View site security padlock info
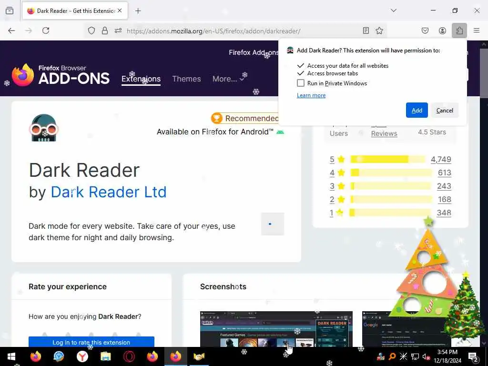Viewport: 488px width, 366px height. tap(105, 30)
